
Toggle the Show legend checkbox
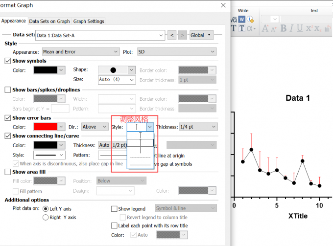[x=114, y=209]
